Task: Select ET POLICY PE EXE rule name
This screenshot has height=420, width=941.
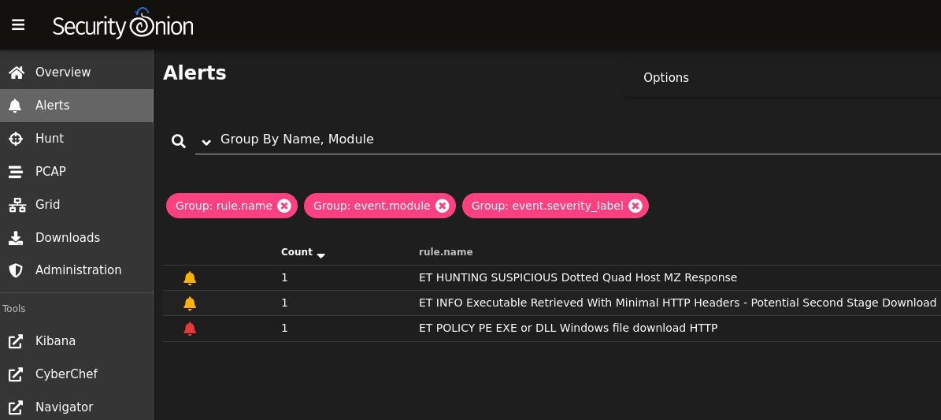Action: 569,328
